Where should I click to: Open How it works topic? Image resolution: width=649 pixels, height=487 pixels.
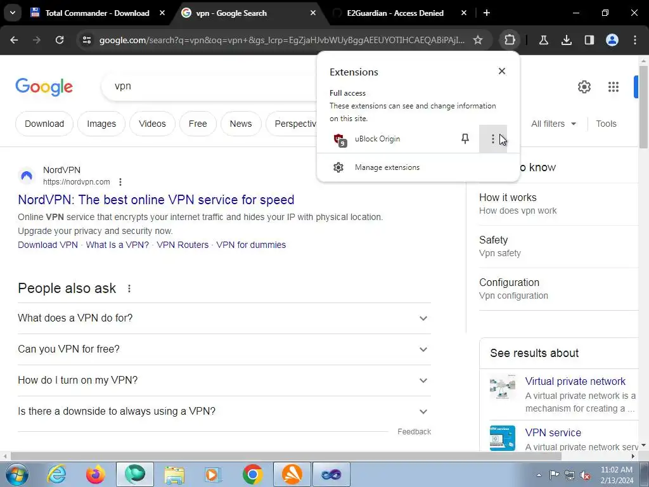pos(559,204)
